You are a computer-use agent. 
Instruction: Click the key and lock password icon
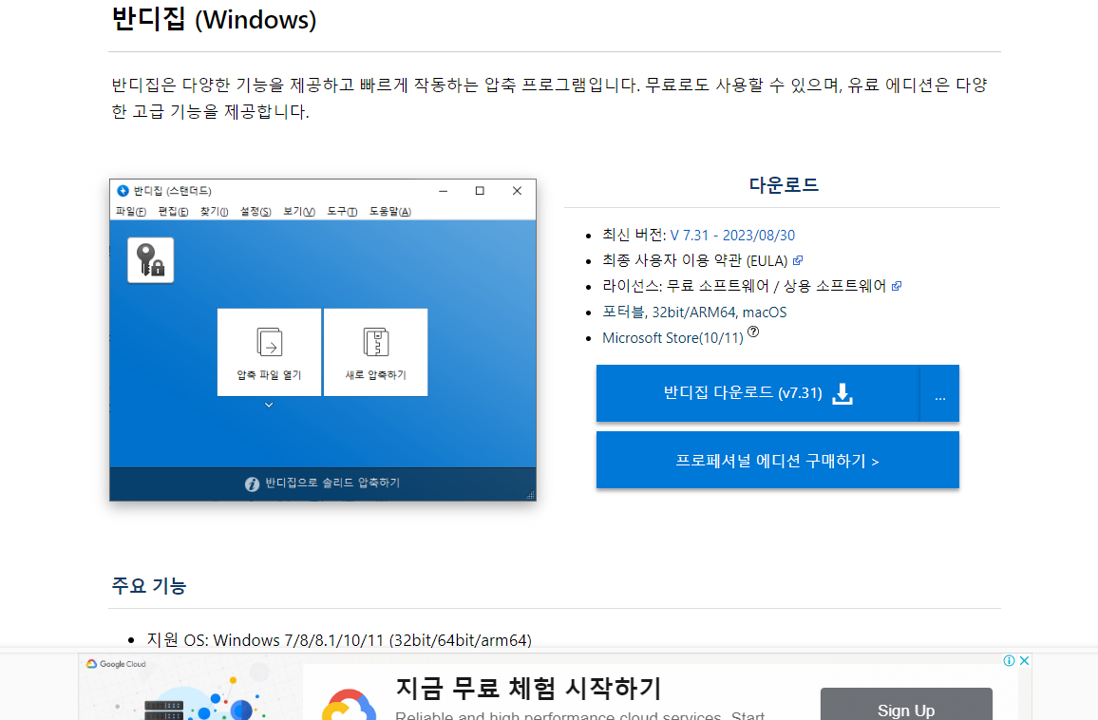click(x=151, y=260)
